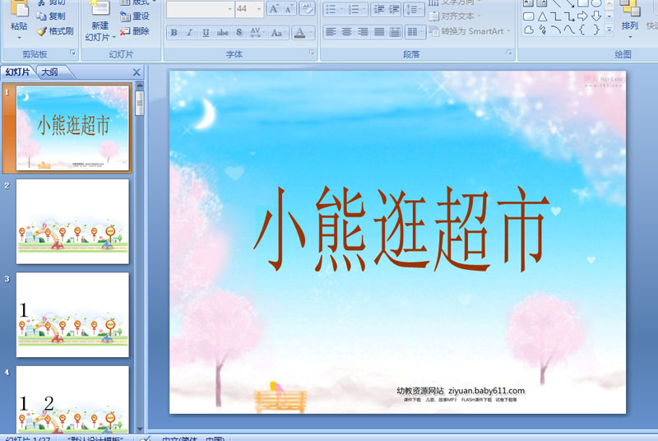
Task: Open the font color dropdown arrow
Action: [311, 32]
